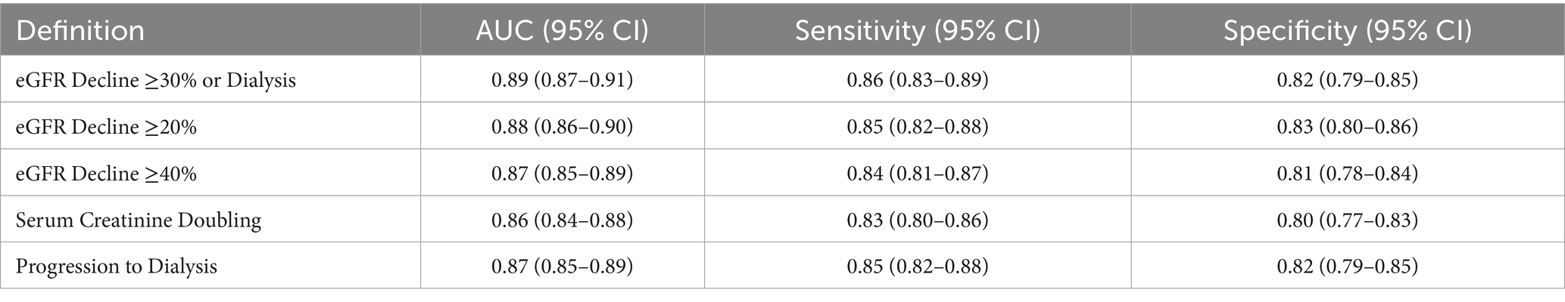Viewport: 1565px width, 302px height.
Task: Select the specificity cell for Progression to Dialysis
Action: point(1347,267)
